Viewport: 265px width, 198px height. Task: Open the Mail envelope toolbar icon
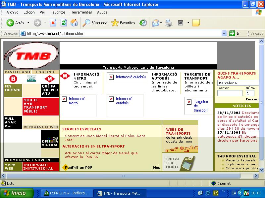156,23
